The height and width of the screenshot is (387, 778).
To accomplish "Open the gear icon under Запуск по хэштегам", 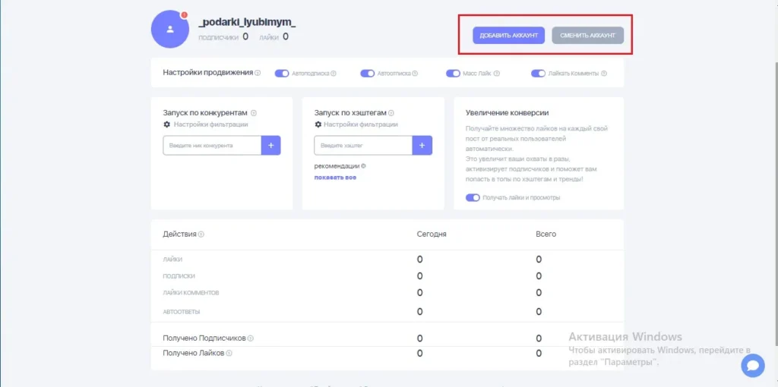I will (318, 124).
